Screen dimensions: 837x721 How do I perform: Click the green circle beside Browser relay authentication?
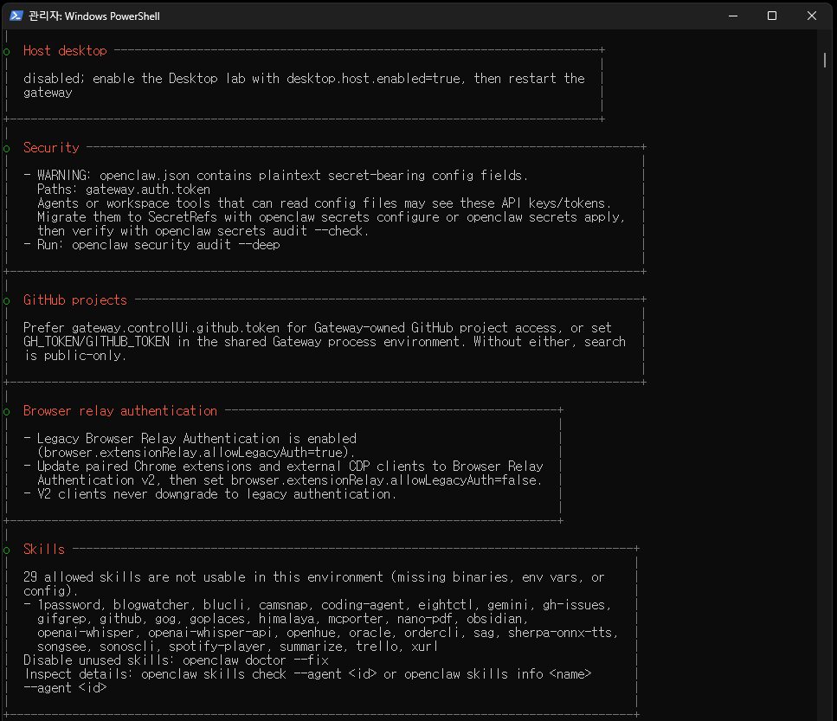(x=6, y=412)
